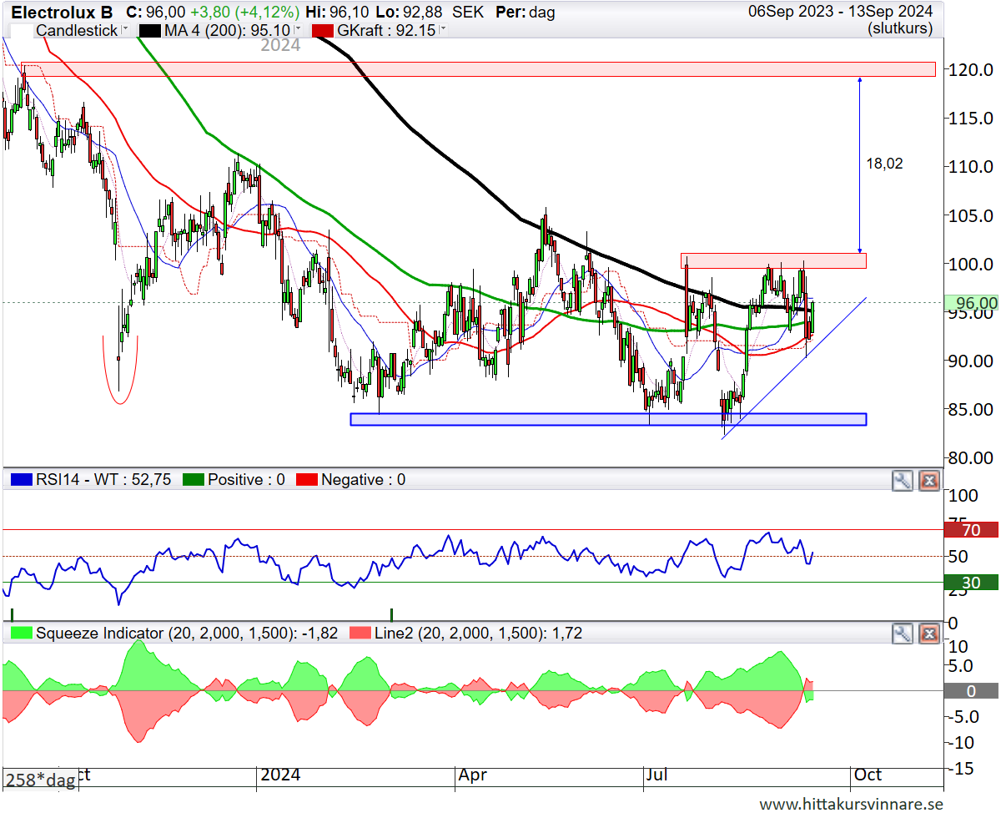Click the Squeeze Indicator zero level label
Image resolution: width=1001 pixels, height=818 pixels.
[x=970, y=690]
